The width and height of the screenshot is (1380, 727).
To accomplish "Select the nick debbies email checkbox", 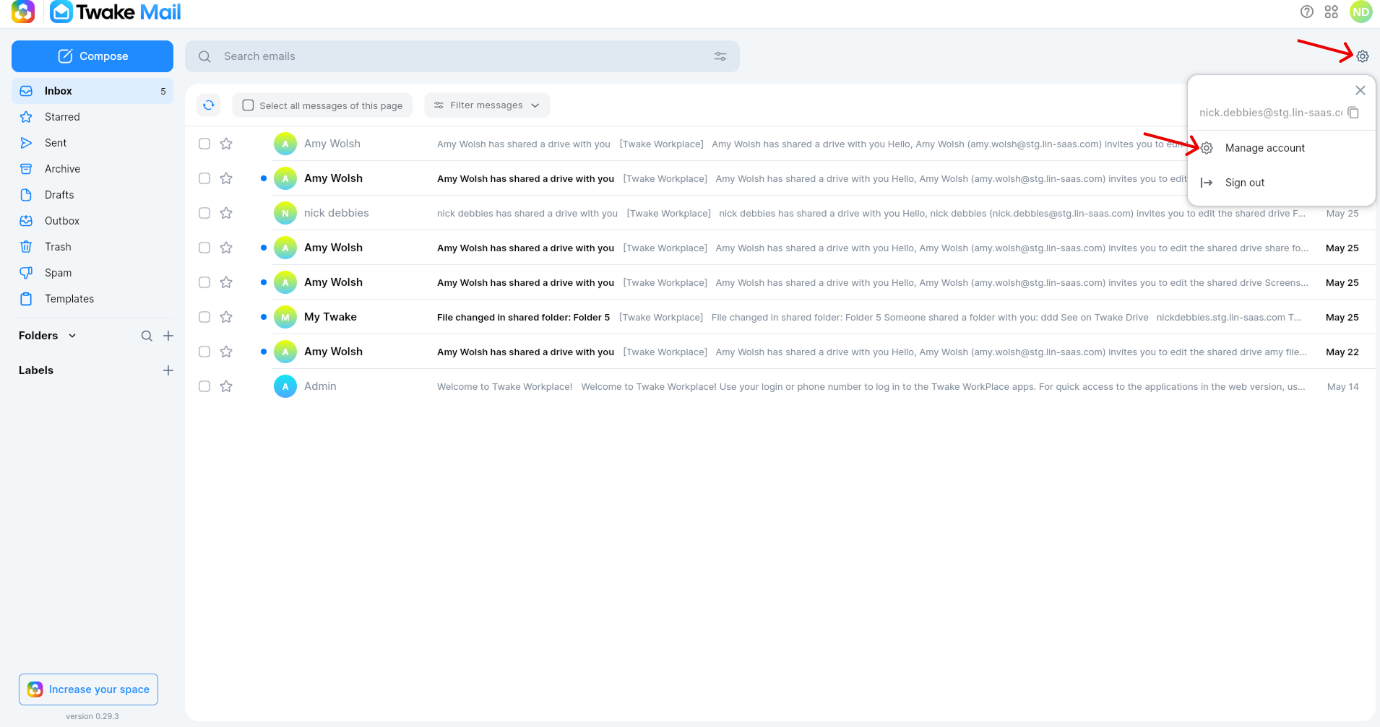I will [204, 213].
